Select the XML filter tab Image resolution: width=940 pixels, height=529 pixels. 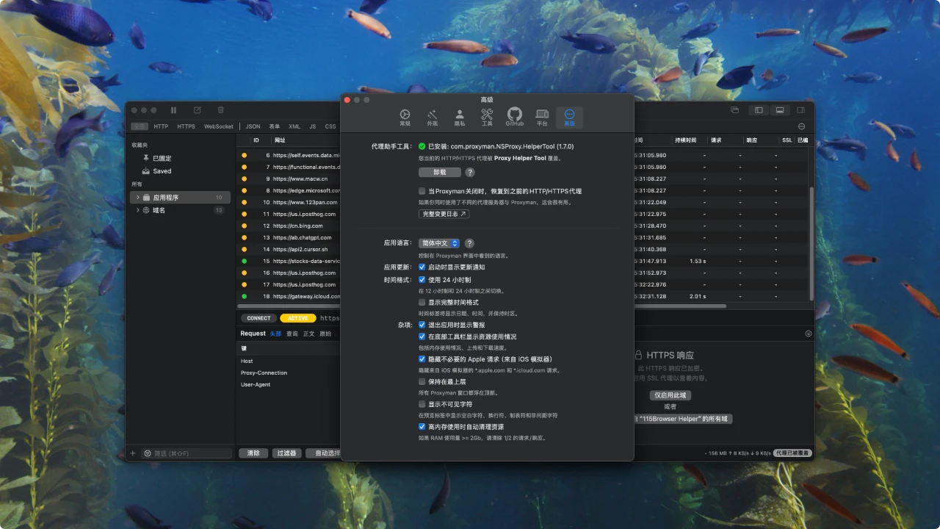click(294, 126)
